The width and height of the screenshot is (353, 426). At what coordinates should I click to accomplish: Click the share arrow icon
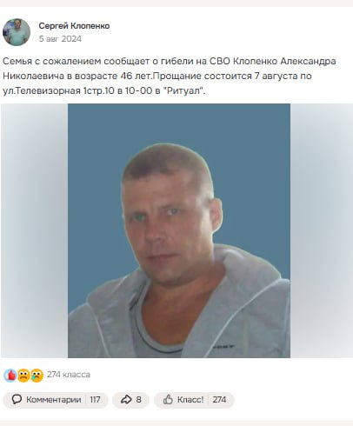click(126, 400)
